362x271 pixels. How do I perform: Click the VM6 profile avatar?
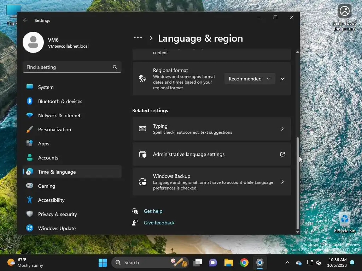click(33, 42)
